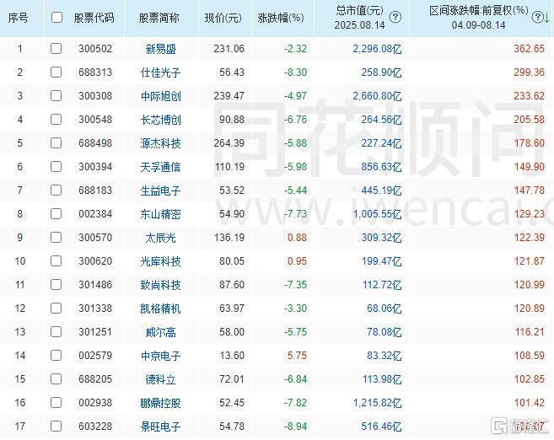Check the box for 301486 致尚科技
554x440 pixels.
tap(56, 285)
